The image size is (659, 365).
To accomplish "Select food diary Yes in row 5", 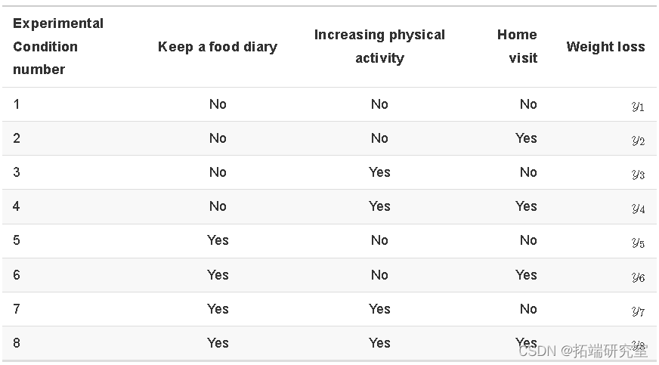I will coord(218,240).
